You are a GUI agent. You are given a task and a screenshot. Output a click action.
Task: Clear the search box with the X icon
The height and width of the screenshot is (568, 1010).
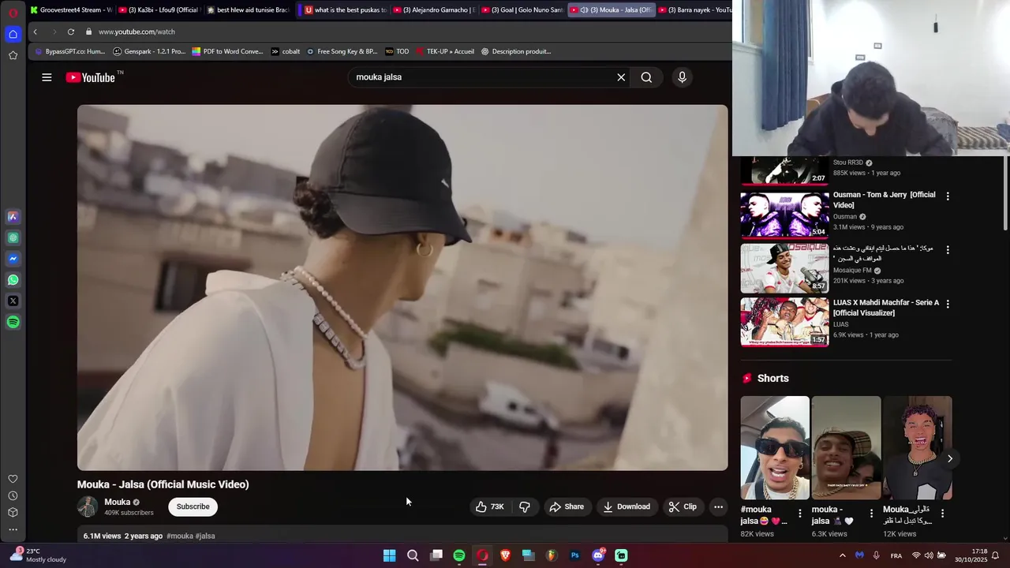point(621,77)
